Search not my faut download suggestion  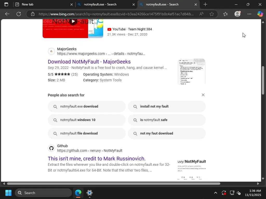167,133
